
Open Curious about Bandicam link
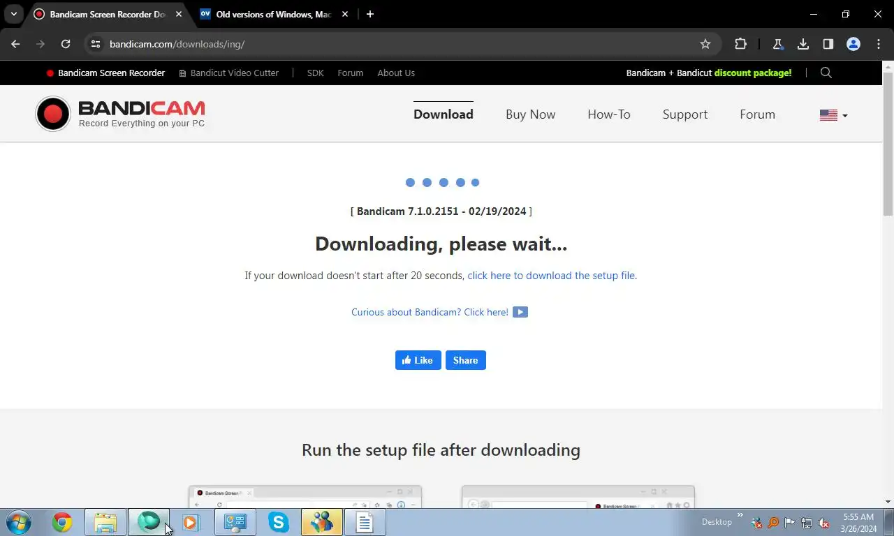pyautogui.click(x=430, y=312)
